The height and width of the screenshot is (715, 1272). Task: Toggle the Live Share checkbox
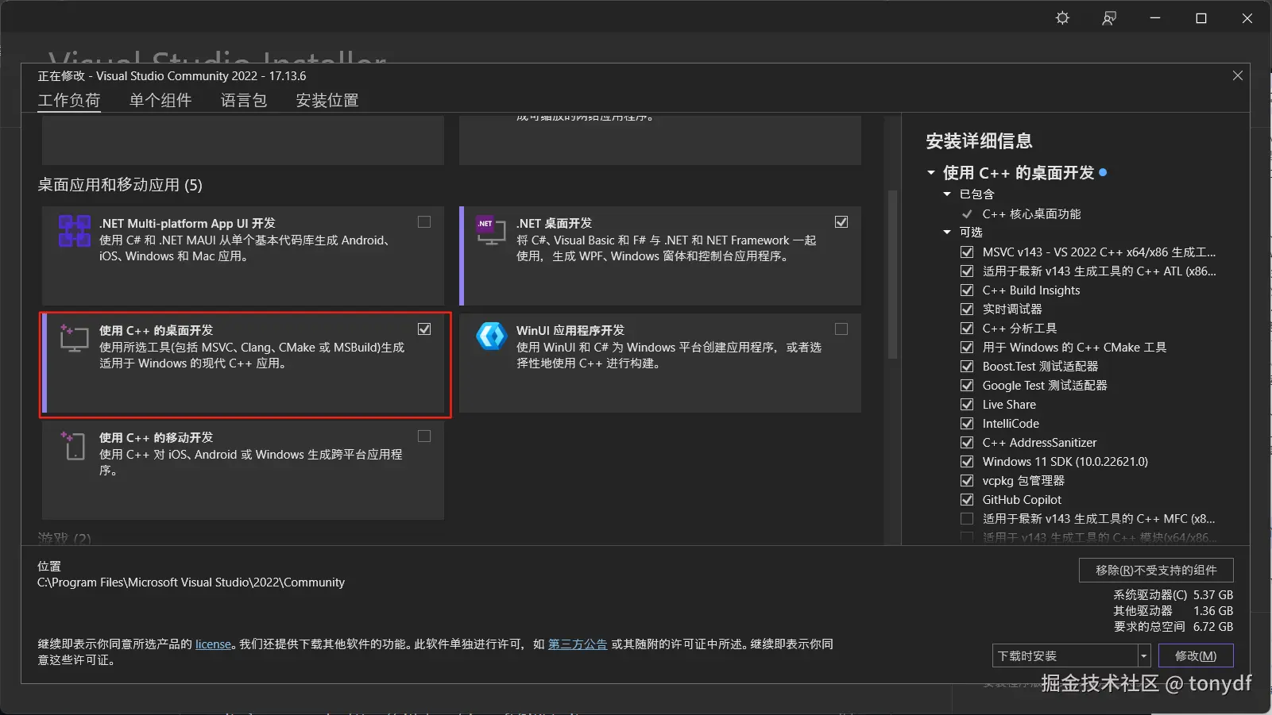click(967, 405)
